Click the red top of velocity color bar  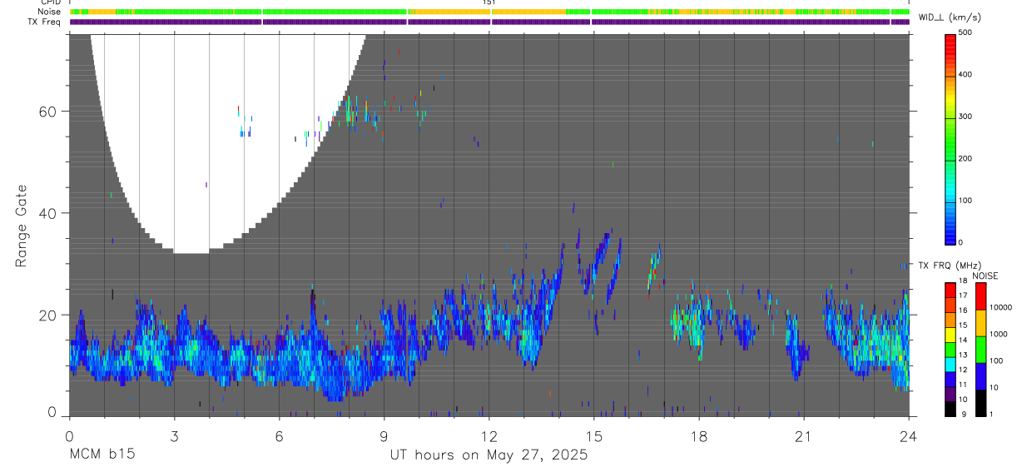point(950,40)
